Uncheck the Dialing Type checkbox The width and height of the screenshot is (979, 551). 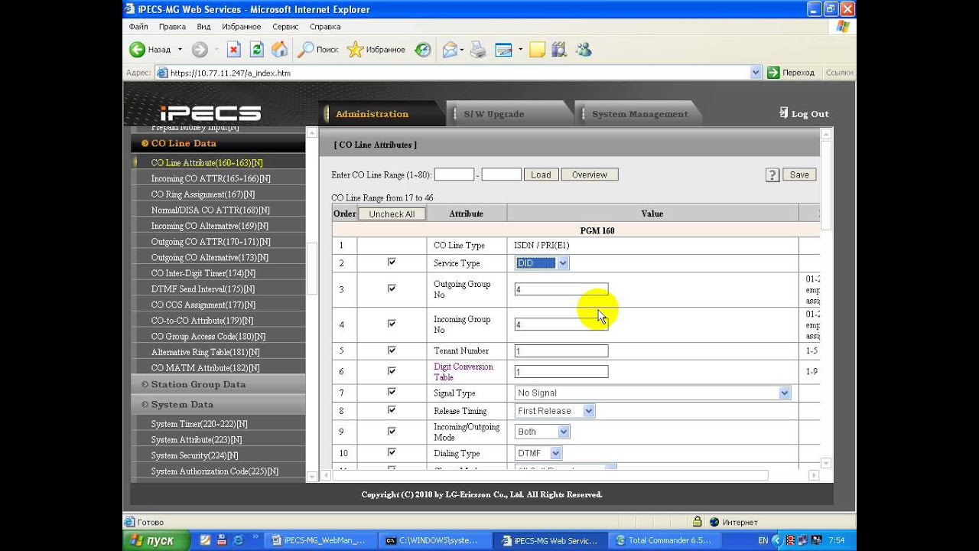[x=392, y=452]
